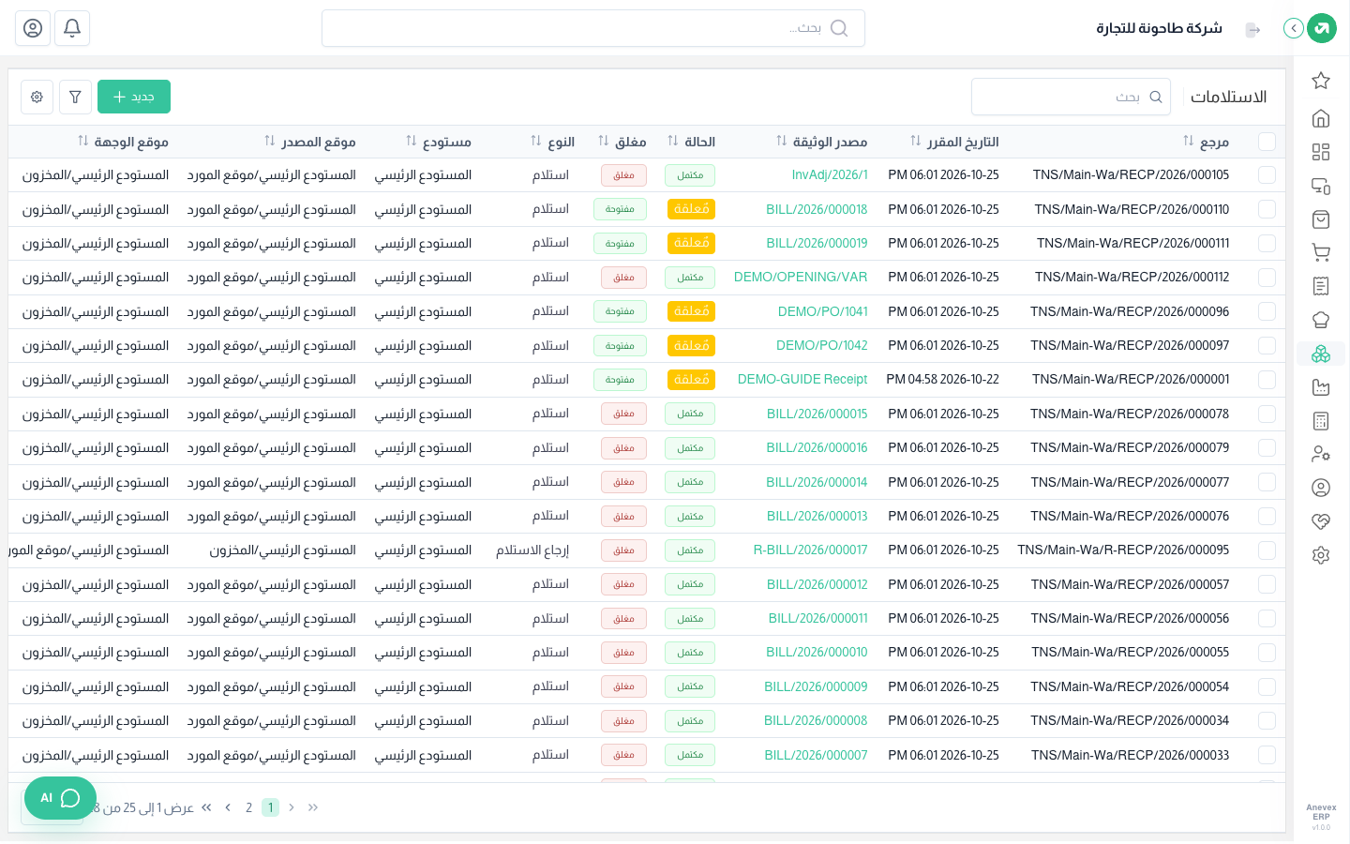
Task: Select page 1 in the pagination
Action: click(x=270, y=807)
